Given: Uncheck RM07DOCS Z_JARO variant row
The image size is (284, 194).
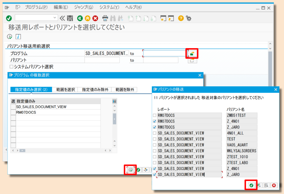Looking at the screenshot, I should [154, 127].
